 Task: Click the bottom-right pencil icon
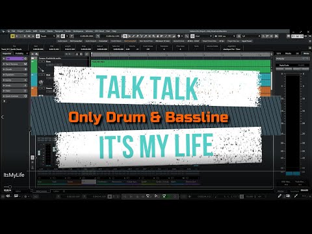point(279,196)
